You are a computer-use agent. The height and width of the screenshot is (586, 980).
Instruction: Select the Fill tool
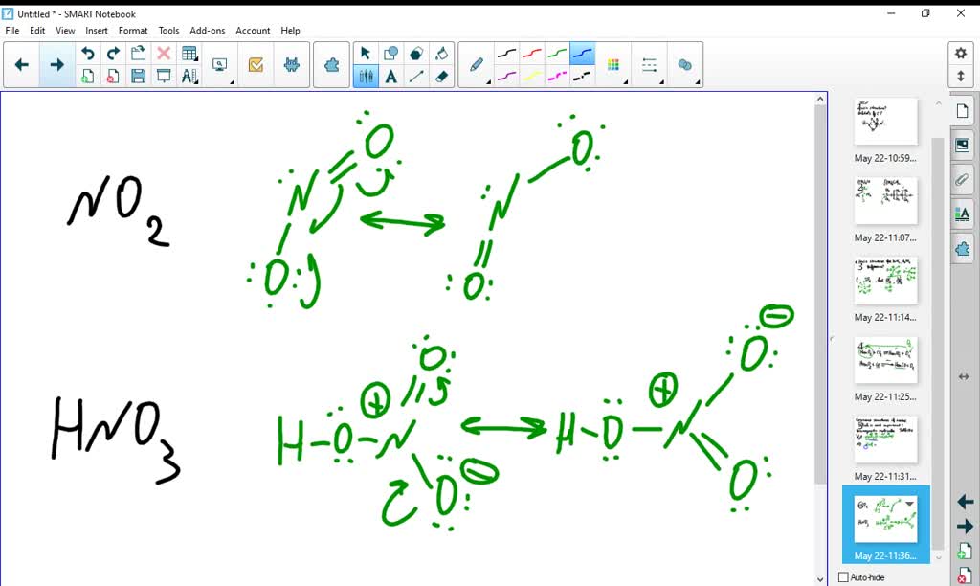click(441, 53)
